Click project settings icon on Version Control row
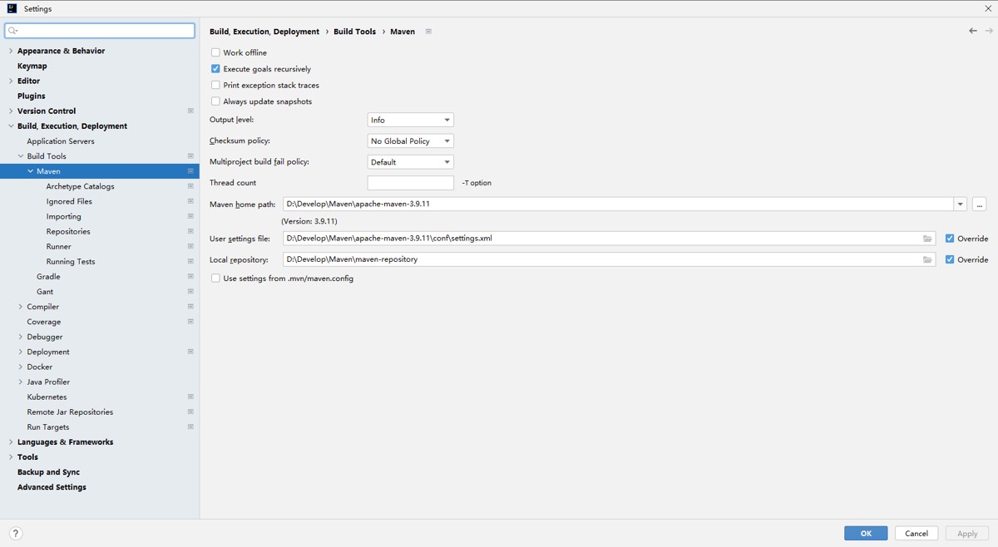Image resolution: width=998 pixels, height=547 pixels. click(x=190, y=111)
